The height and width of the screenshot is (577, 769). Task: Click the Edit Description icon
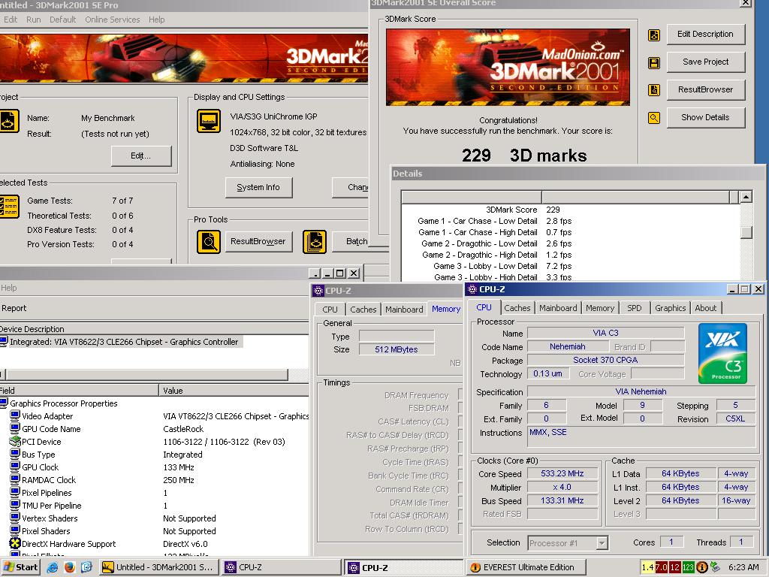(x=654, y=35)
